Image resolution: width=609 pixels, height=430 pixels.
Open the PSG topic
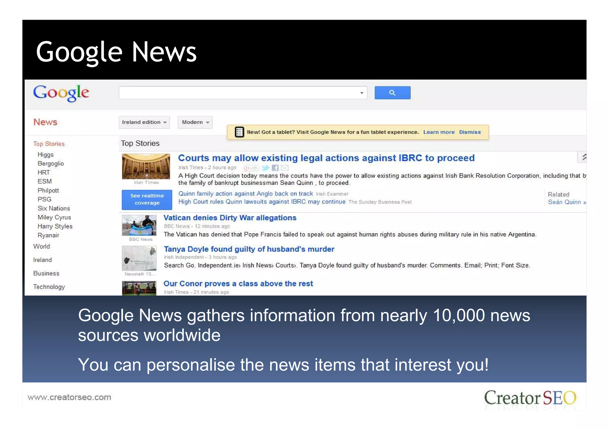(44, 199)
